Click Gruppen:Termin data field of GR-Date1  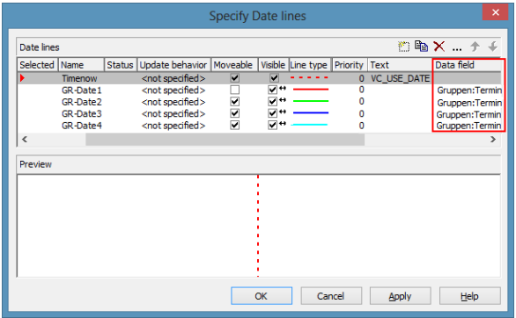click(469, 90)
